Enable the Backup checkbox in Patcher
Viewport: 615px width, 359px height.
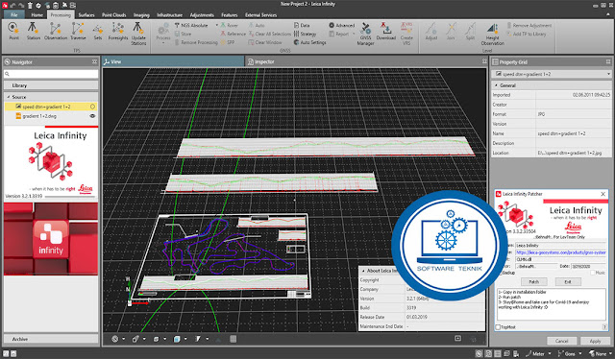501,273
